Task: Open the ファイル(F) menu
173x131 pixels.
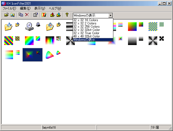Action: click(x=9, y=8)
